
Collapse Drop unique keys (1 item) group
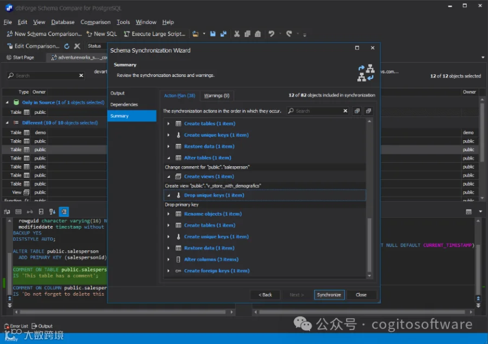coord(169,196)
